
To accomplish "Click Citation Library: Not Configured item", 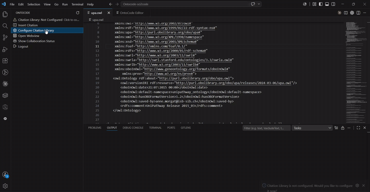I will [47, 20].
